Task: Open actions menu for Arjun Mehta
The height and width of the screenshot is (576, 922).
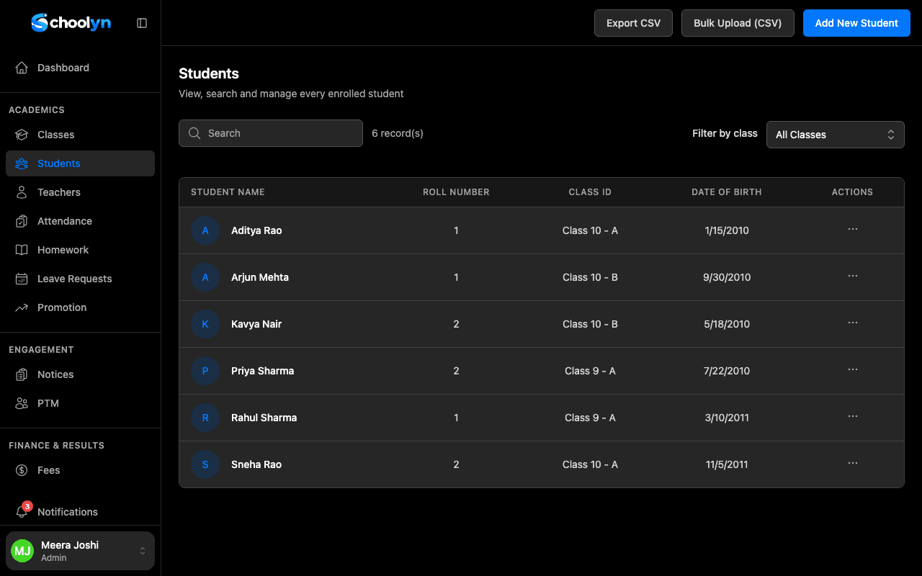Action: (x=853, y=276)
